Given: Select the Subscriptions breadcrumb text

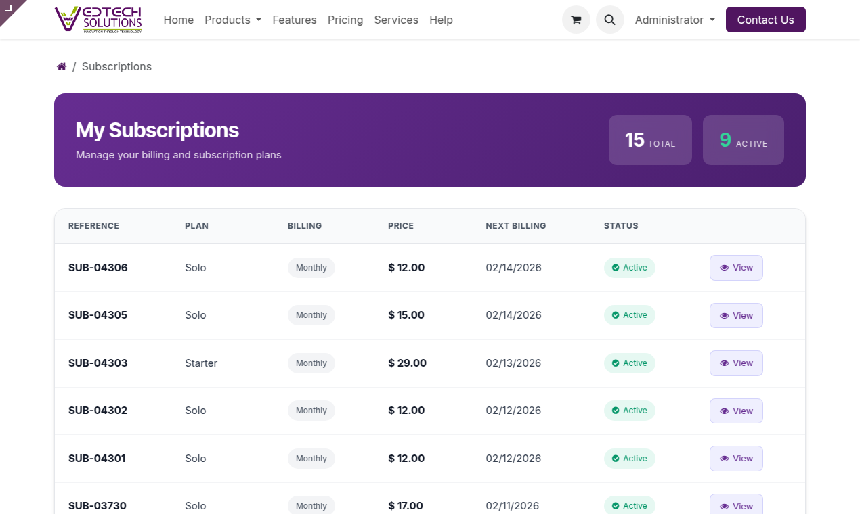Looking at the screenshot, I should pos(116,66).
